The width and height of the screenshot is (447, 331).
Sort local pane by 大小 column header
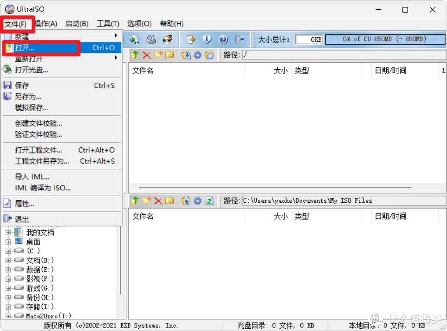tap(268, 216)
